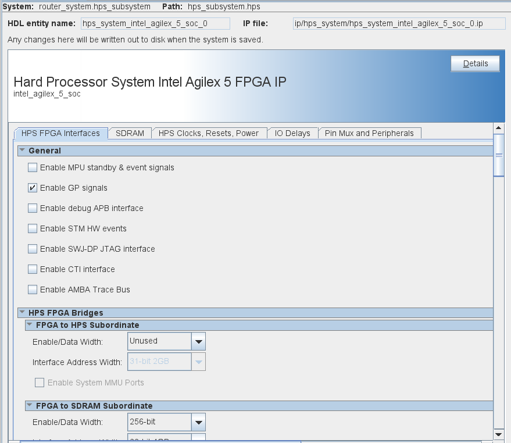This screenshot has height=443, width=511.
Task: Uncheck Enable GP signals
Action: point(33,188)
